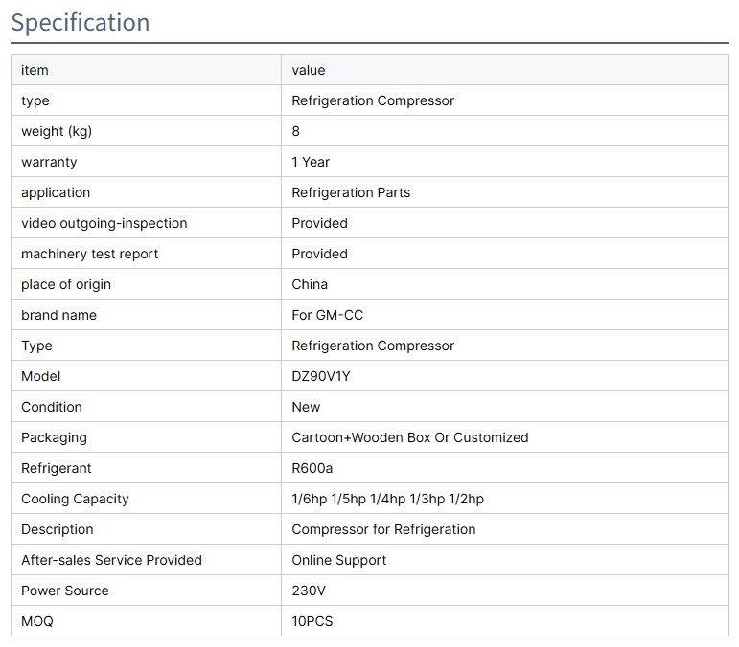Select the model value 'DZ90V1Y'
Viewport: 739px width, 647px height.
321,376
